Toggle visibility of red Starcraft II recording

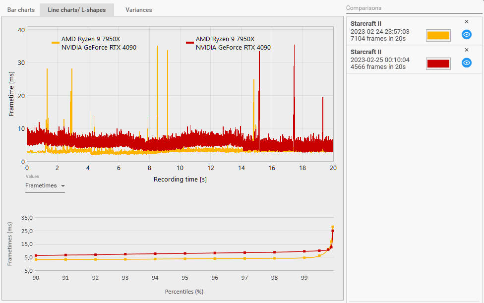pos(467,63)
